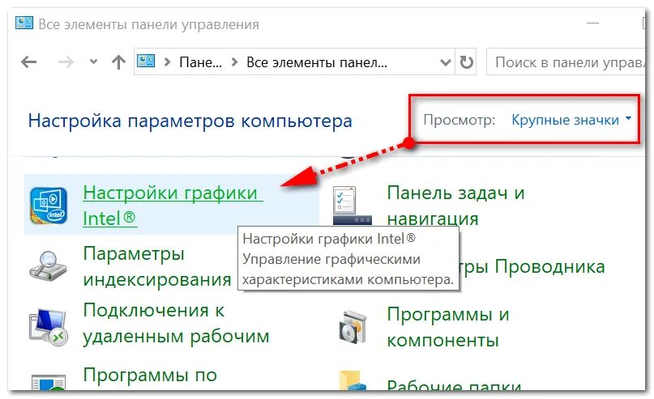Click the Поиск в панели управления search field
The width and height of the screenshot is (654, 399).
566,62
